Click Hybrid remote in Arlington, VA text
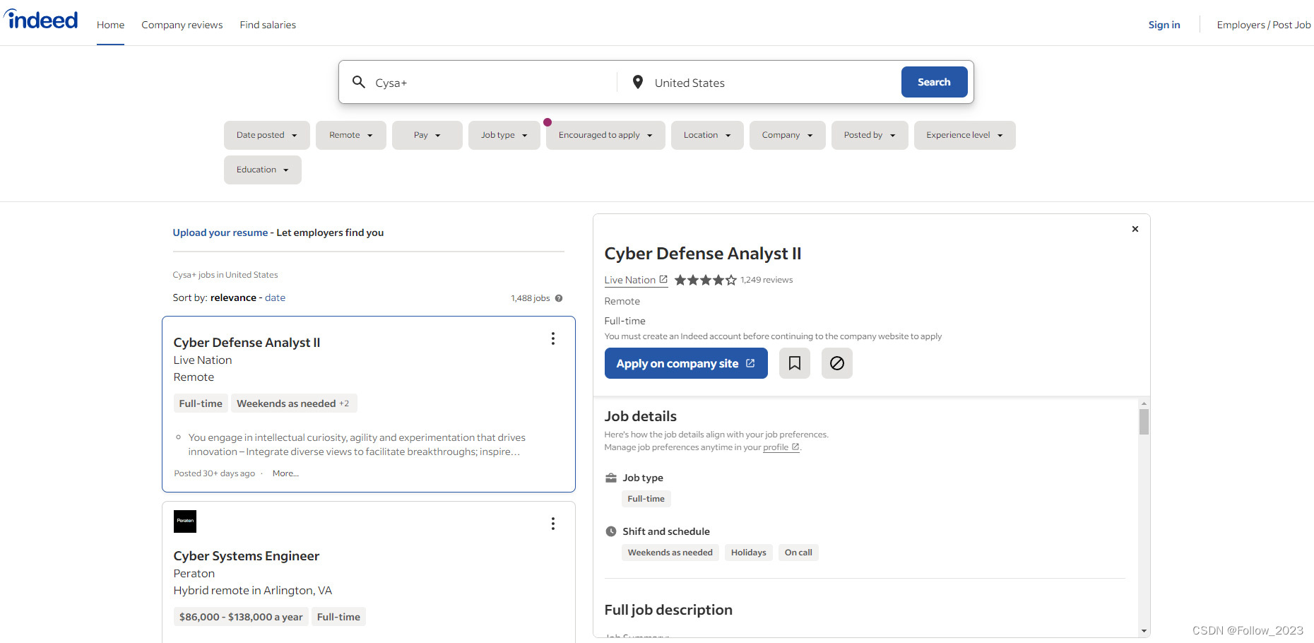 (x=253, y=591)
